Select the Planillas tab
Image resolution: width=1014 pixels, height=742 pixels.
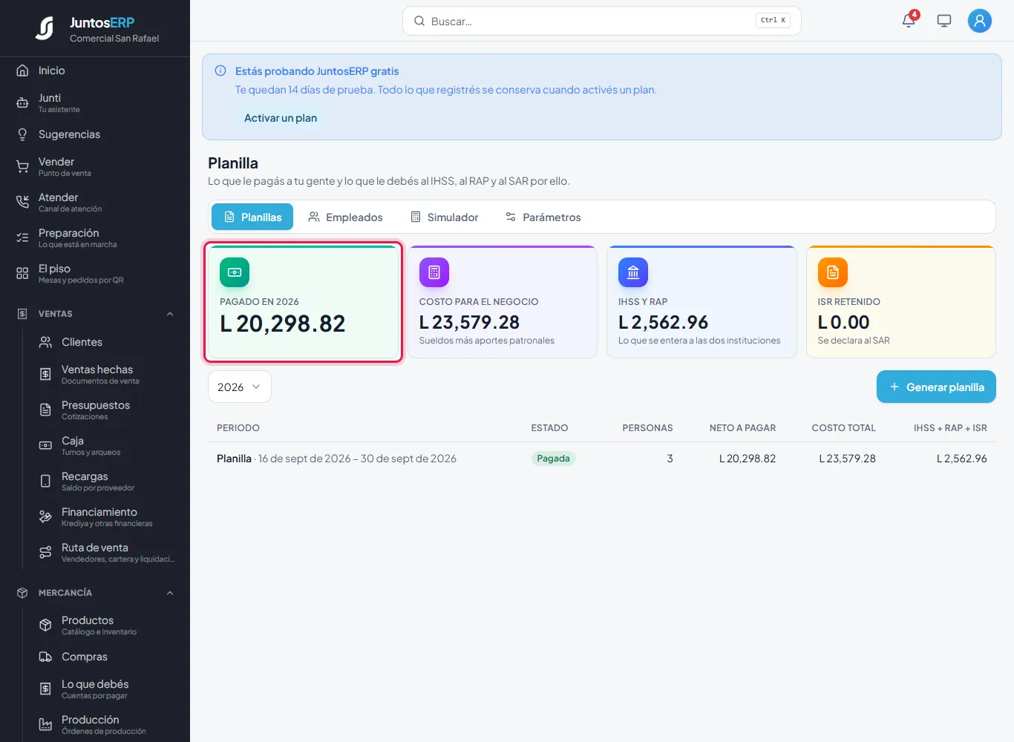[252, 217]
